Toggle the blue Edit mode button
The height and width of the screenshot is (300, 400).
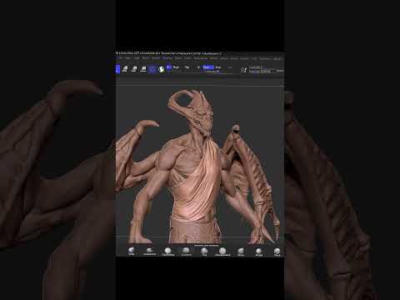point(117,69)
